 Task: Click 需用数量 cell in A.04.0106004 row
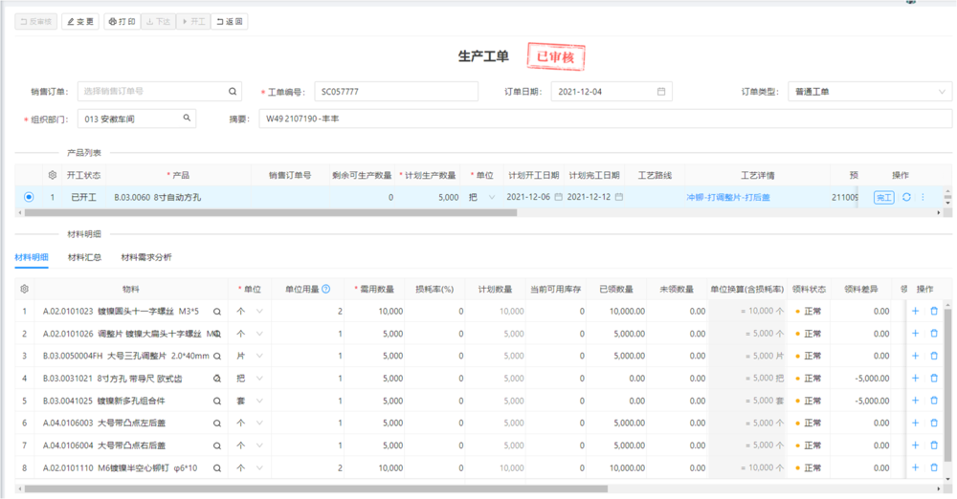pyautogui.click(x=374, y=445)
